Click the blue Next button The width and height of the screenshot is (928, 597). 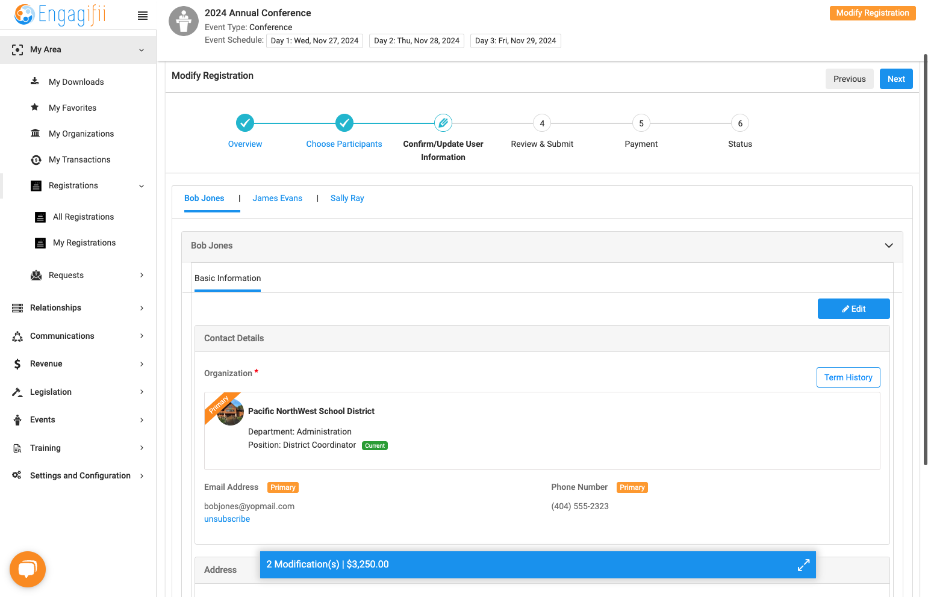pos(896,79)
